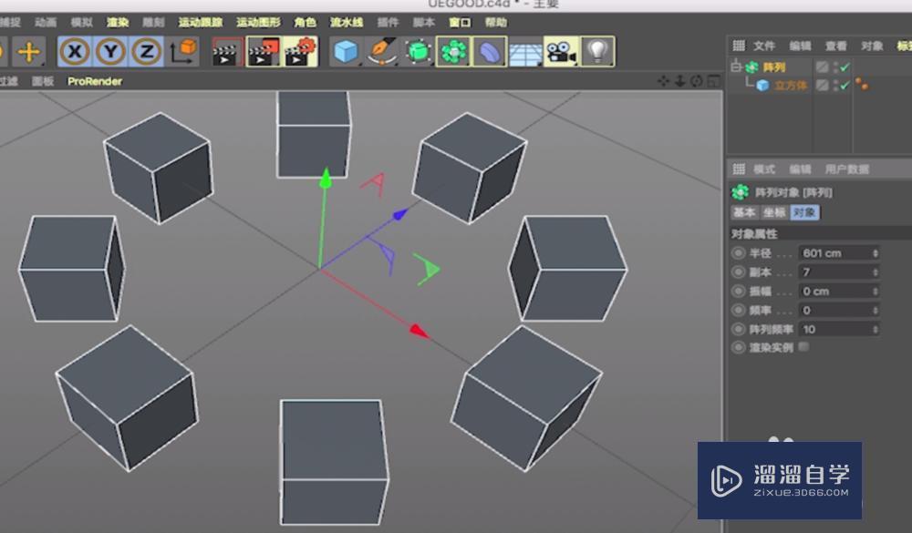
Task: Toggle the X axis lock
Action: coord(75,52)
